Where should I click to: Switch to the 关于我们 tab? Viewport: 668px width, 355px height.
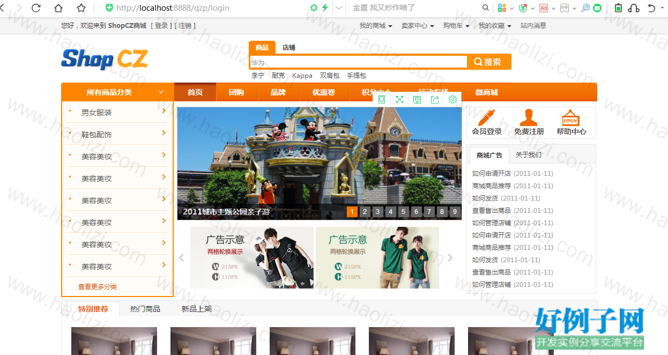[529, 155]
